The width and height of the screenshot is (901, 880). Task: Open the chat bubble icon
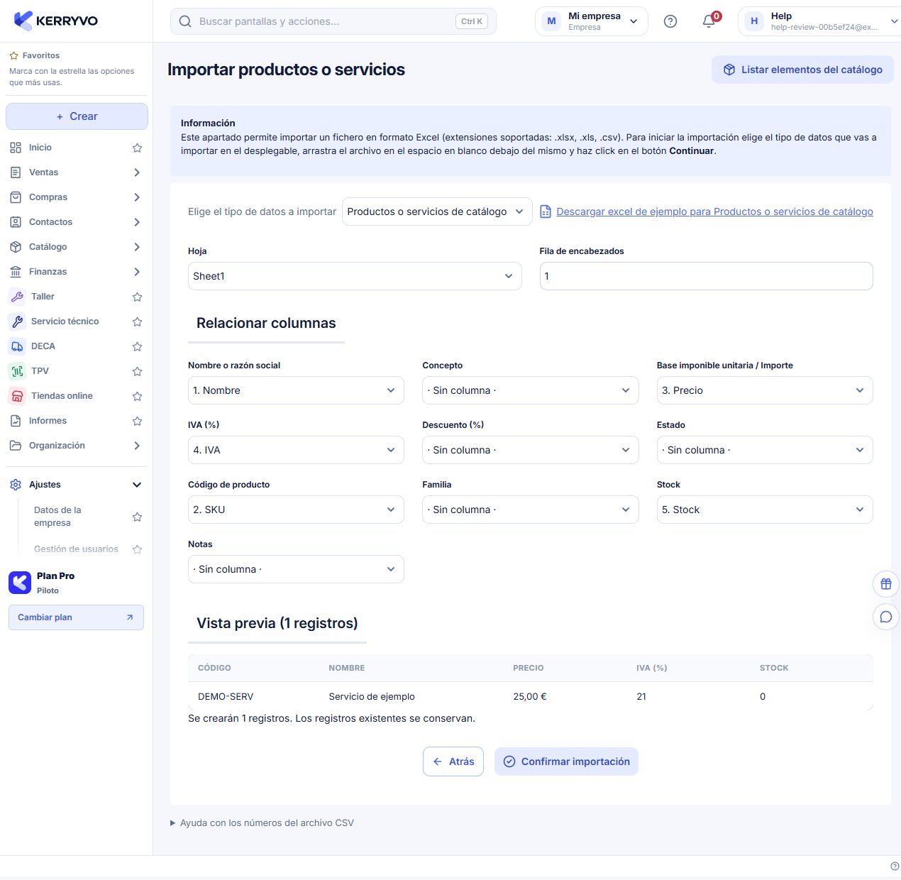tap(886, 617)
